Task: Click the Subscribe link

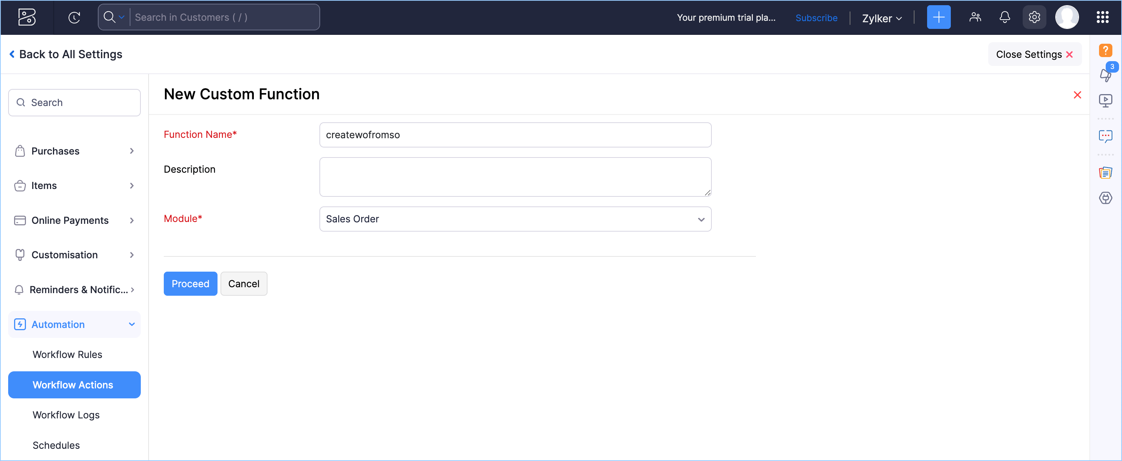Action: [x=816, y=18]
